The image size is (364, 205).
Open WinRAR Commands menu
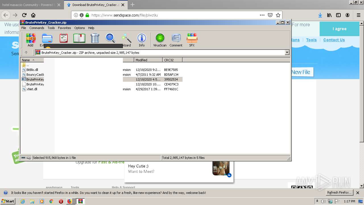coord(37,28)
